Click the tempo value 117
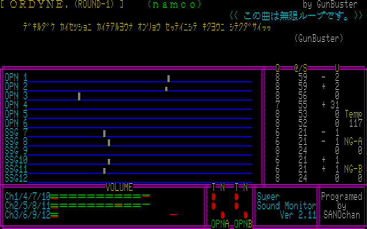The height and width of the screenshot is (229, 367). tap(356, 123)
